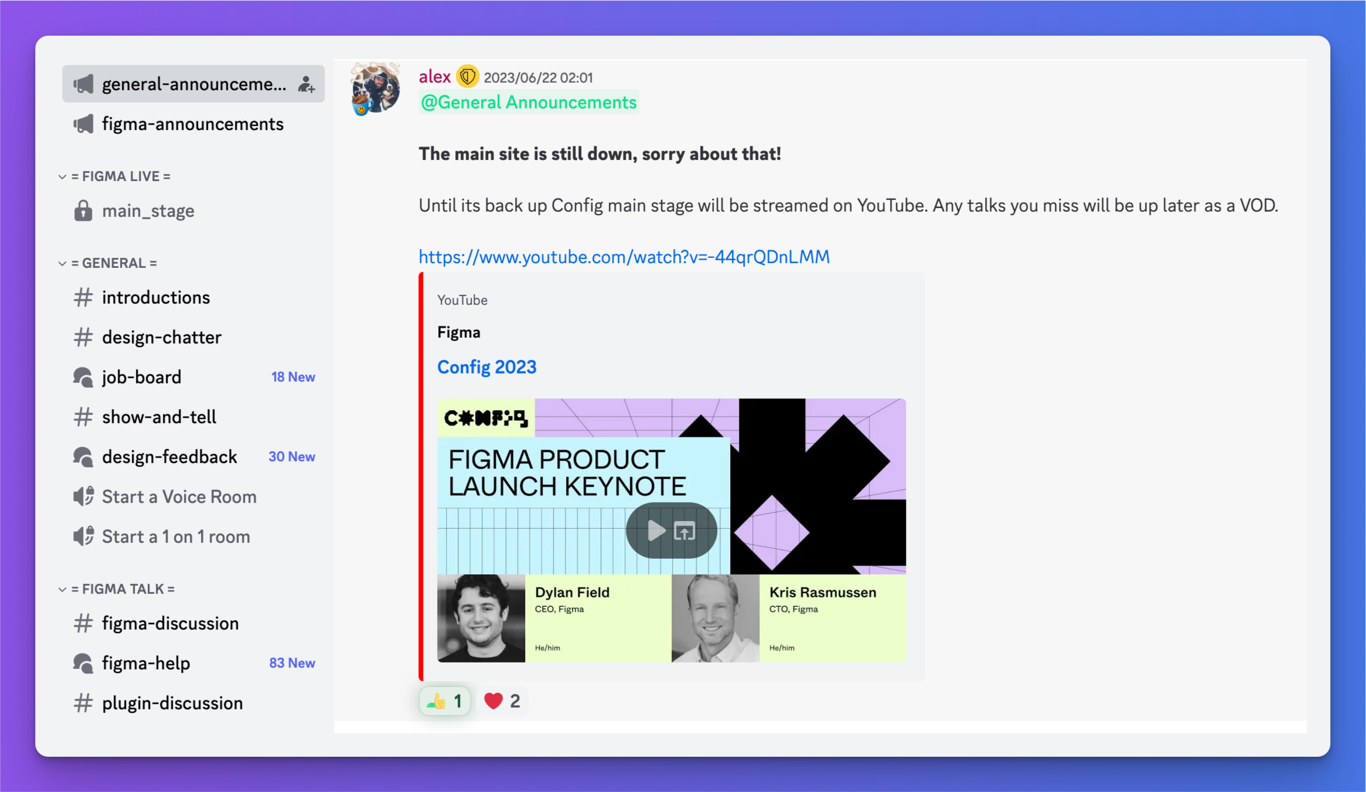This screenshot has width=1366, height=792.
Task: Open alex's profile avatar
Action: point(376,89)
